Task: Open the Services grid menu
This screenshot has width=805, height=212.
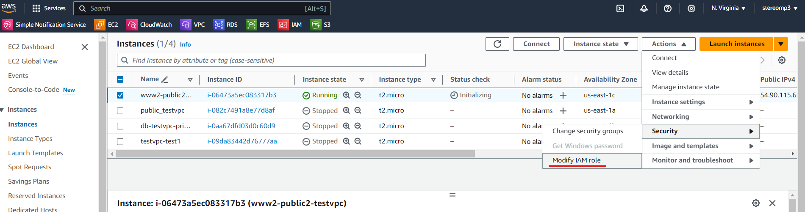Action: click(49, 8)
